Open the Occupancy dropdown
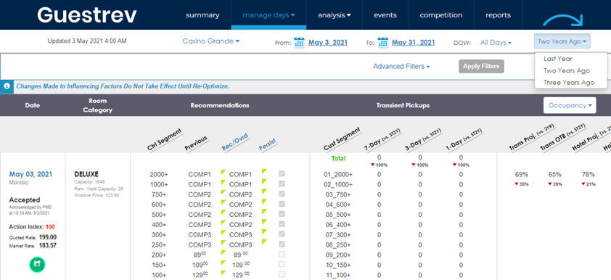 tap(570, 105)
